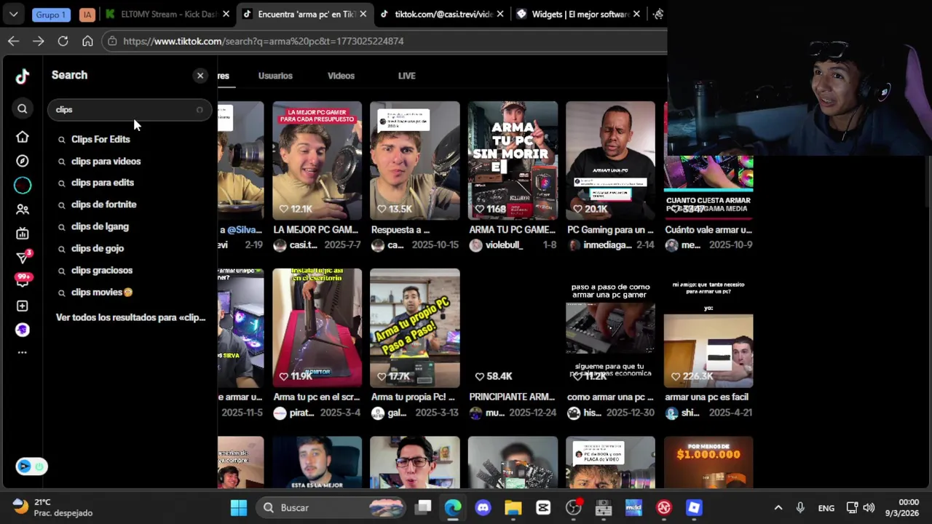The height and width of the screenshot is (524, 932).
Task: Open the video thumbnail with 13.5K likes
Action: point(415,160)
